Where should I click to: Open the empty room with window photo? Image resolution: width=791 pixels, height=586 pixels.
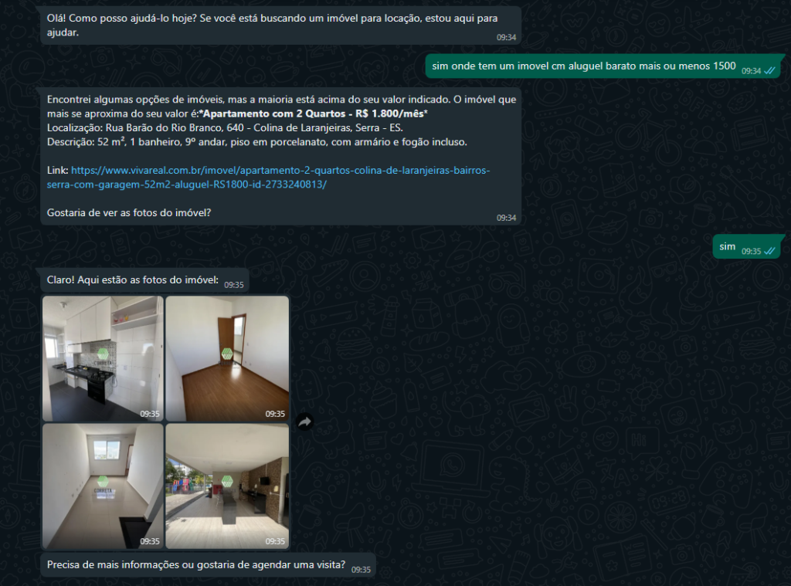(103, 486)
